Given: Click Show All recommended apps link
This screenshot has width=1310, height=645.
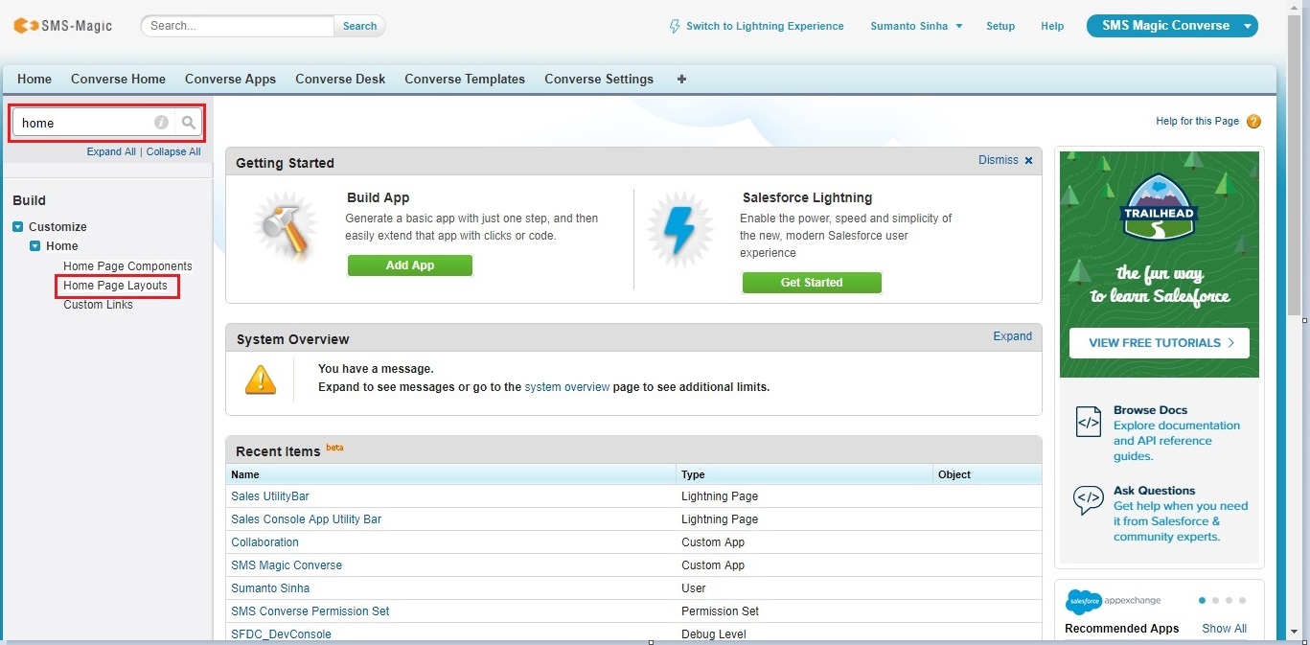Looking at the screenshot, I should 1225,629.
